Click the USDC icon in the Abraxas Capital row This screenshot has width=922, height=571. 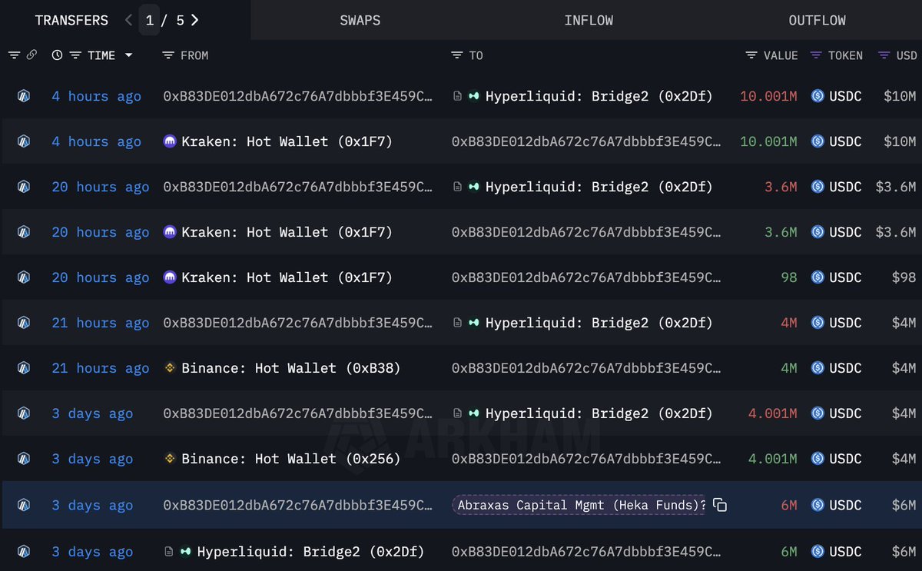(818, 505)
